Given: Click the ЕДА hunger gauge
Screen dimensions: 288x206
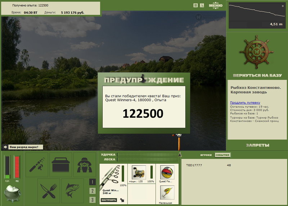Looking at the screenshot, I should [7, 167].
